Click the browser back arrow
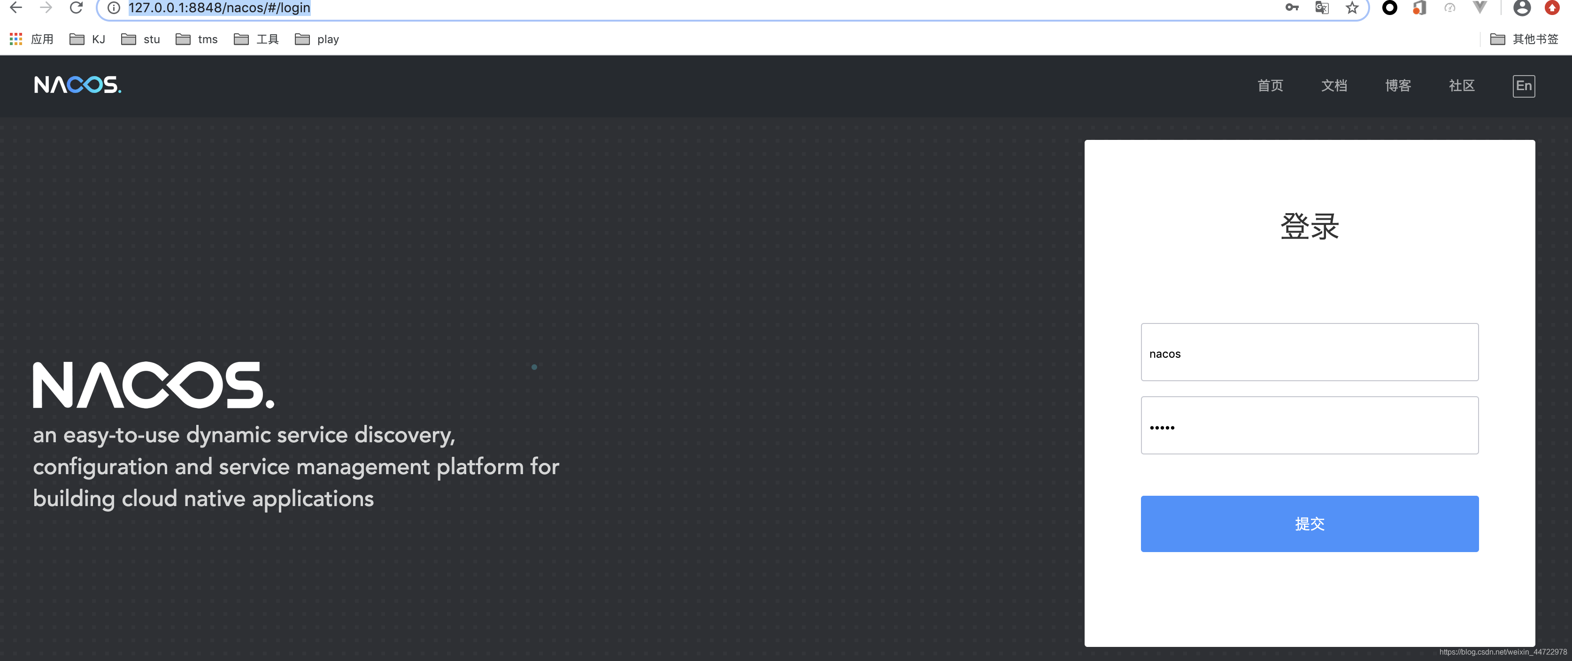Viewport: 1572px width, 661px height. 16,8
